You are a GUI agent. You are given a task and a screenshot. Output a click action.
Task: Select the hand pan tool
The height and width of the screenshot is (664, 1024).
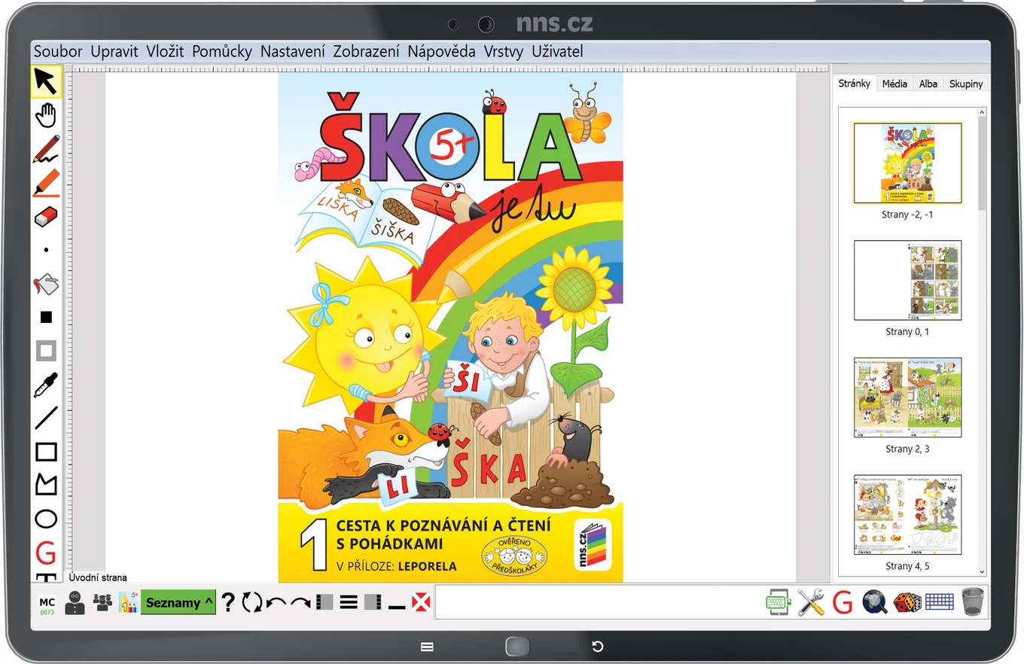coord(46,115)
